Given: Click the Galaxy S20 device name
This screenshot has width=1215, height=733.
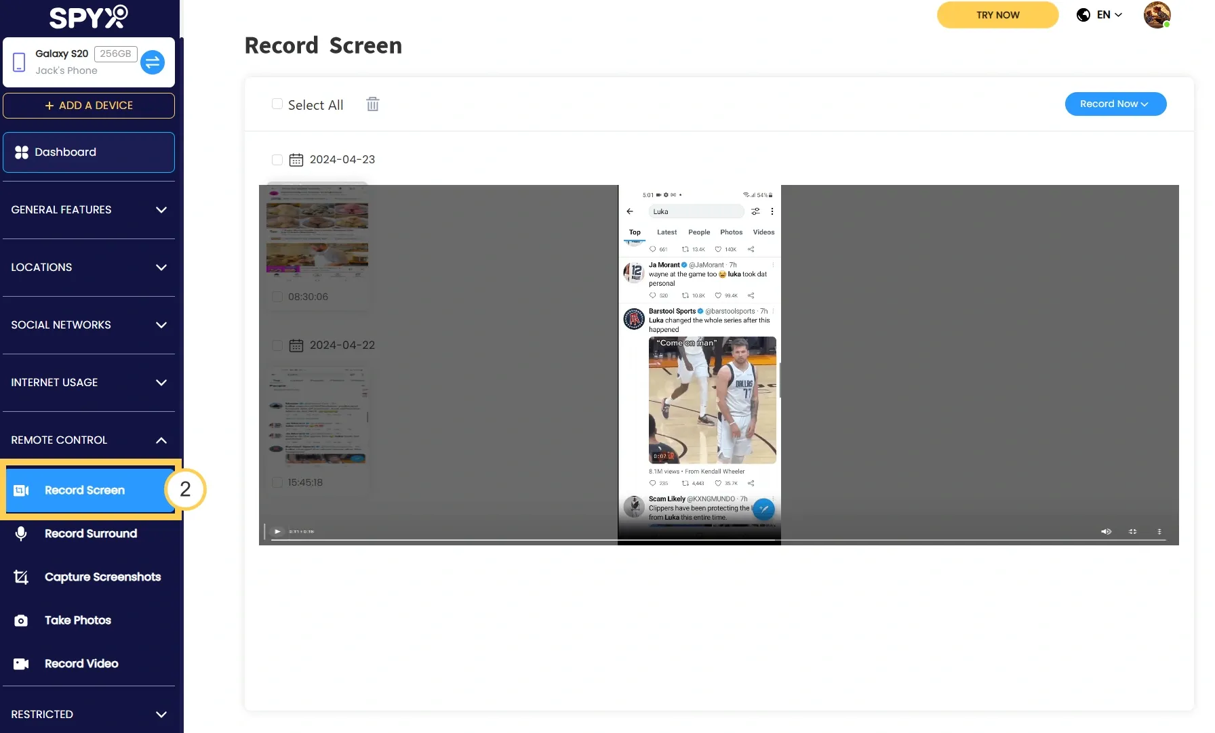Looking at the screenshot, I should tap(62, 54).
